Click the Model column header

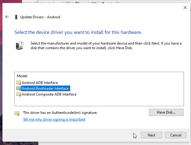tap(22, 76)
